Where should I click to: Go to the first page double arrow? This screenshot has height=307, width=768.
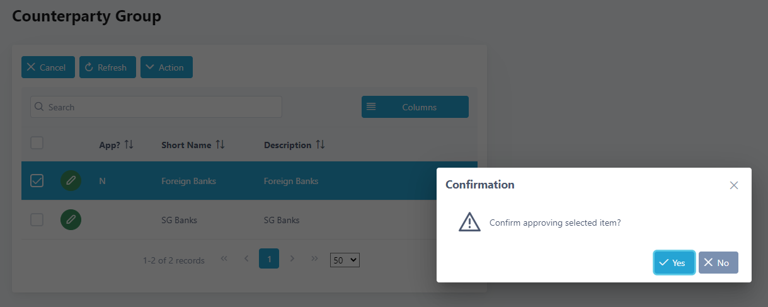[224, 259]
